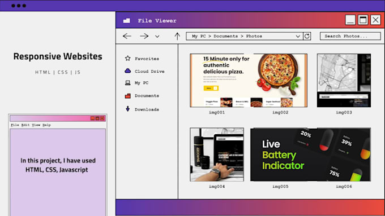Open the Live Battery Indicator thumbnail

(310, 155)
